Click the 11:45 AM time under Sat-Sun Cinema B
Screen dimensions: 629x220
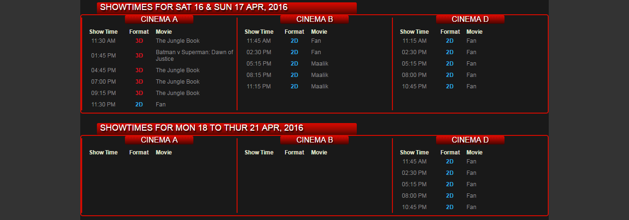click(259, 41)
